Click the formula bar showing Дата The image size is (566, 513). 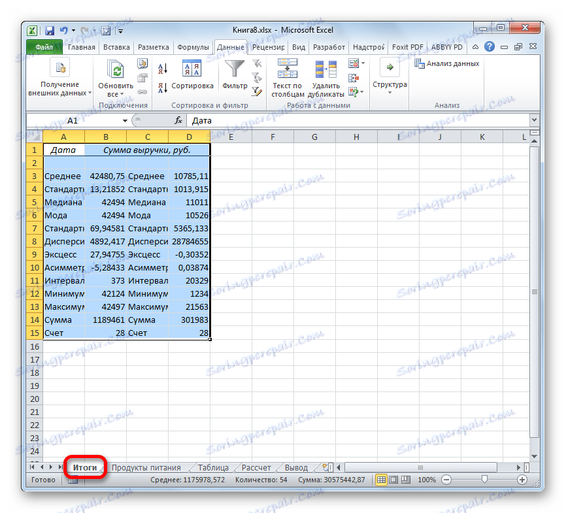click(358, 121)
